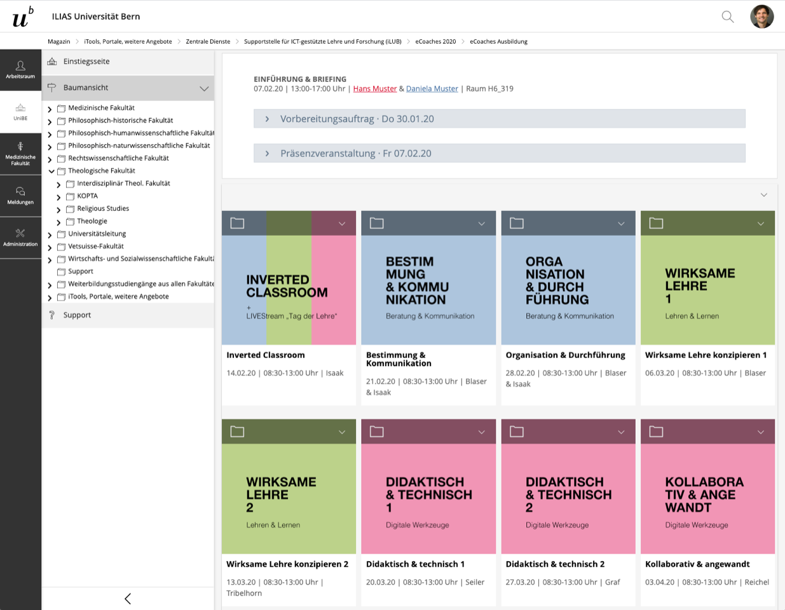Open the Meldungen sidebar icon

tap(20, 196)
